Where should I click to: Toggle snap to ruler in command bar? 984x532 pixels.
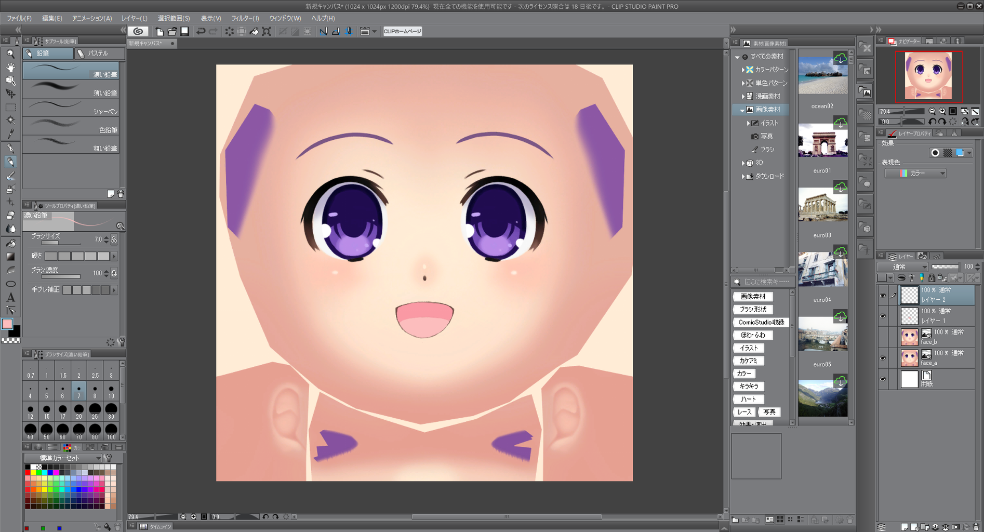324,31
